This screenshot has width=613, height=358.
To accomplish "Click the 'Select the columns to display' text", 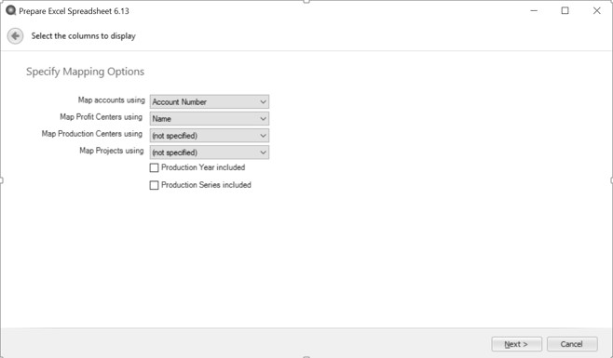I will pos(83,36).
